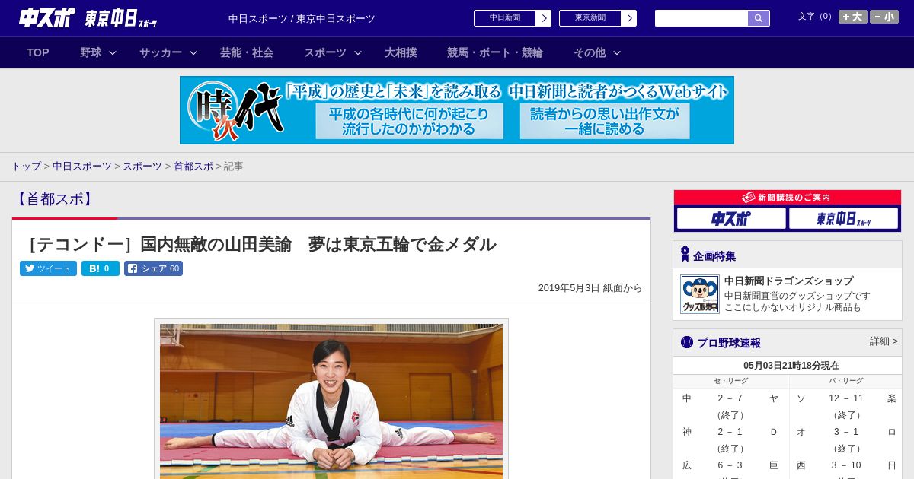Click the セ・リーグ column header
The width and height of the screenshot is (914, 479).
730,381
